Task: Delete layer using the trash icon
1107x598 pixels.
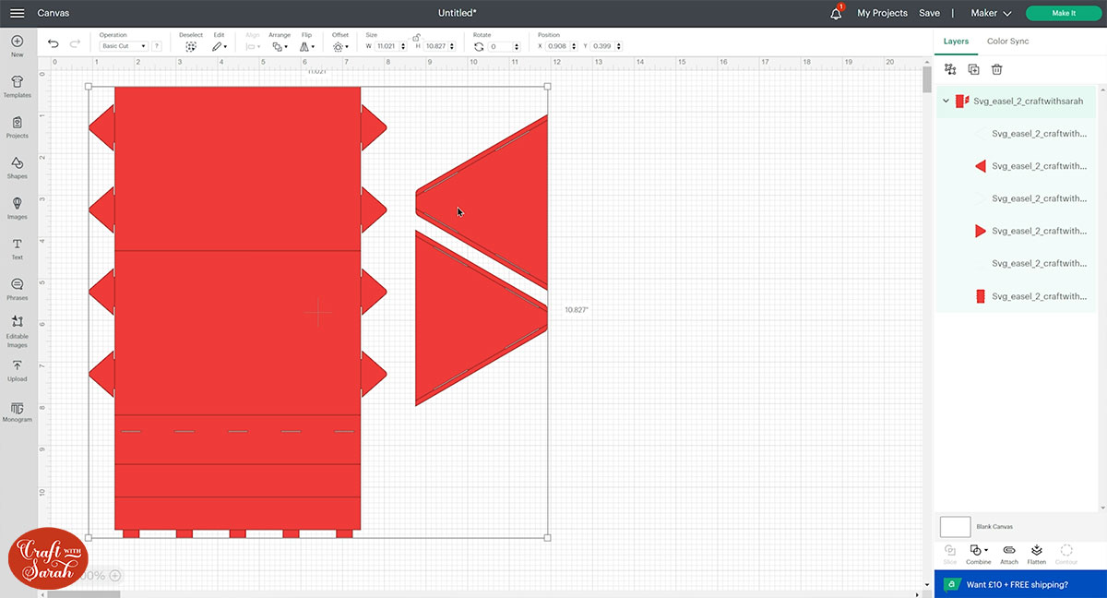Action: click(996, 69)
